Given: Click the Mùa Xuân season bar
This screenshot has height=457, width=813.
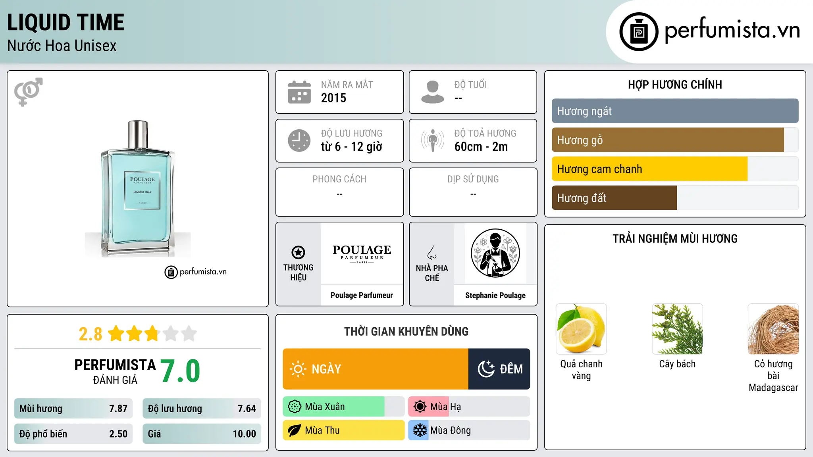Looking at the screenshot, I should pos(344,407).
